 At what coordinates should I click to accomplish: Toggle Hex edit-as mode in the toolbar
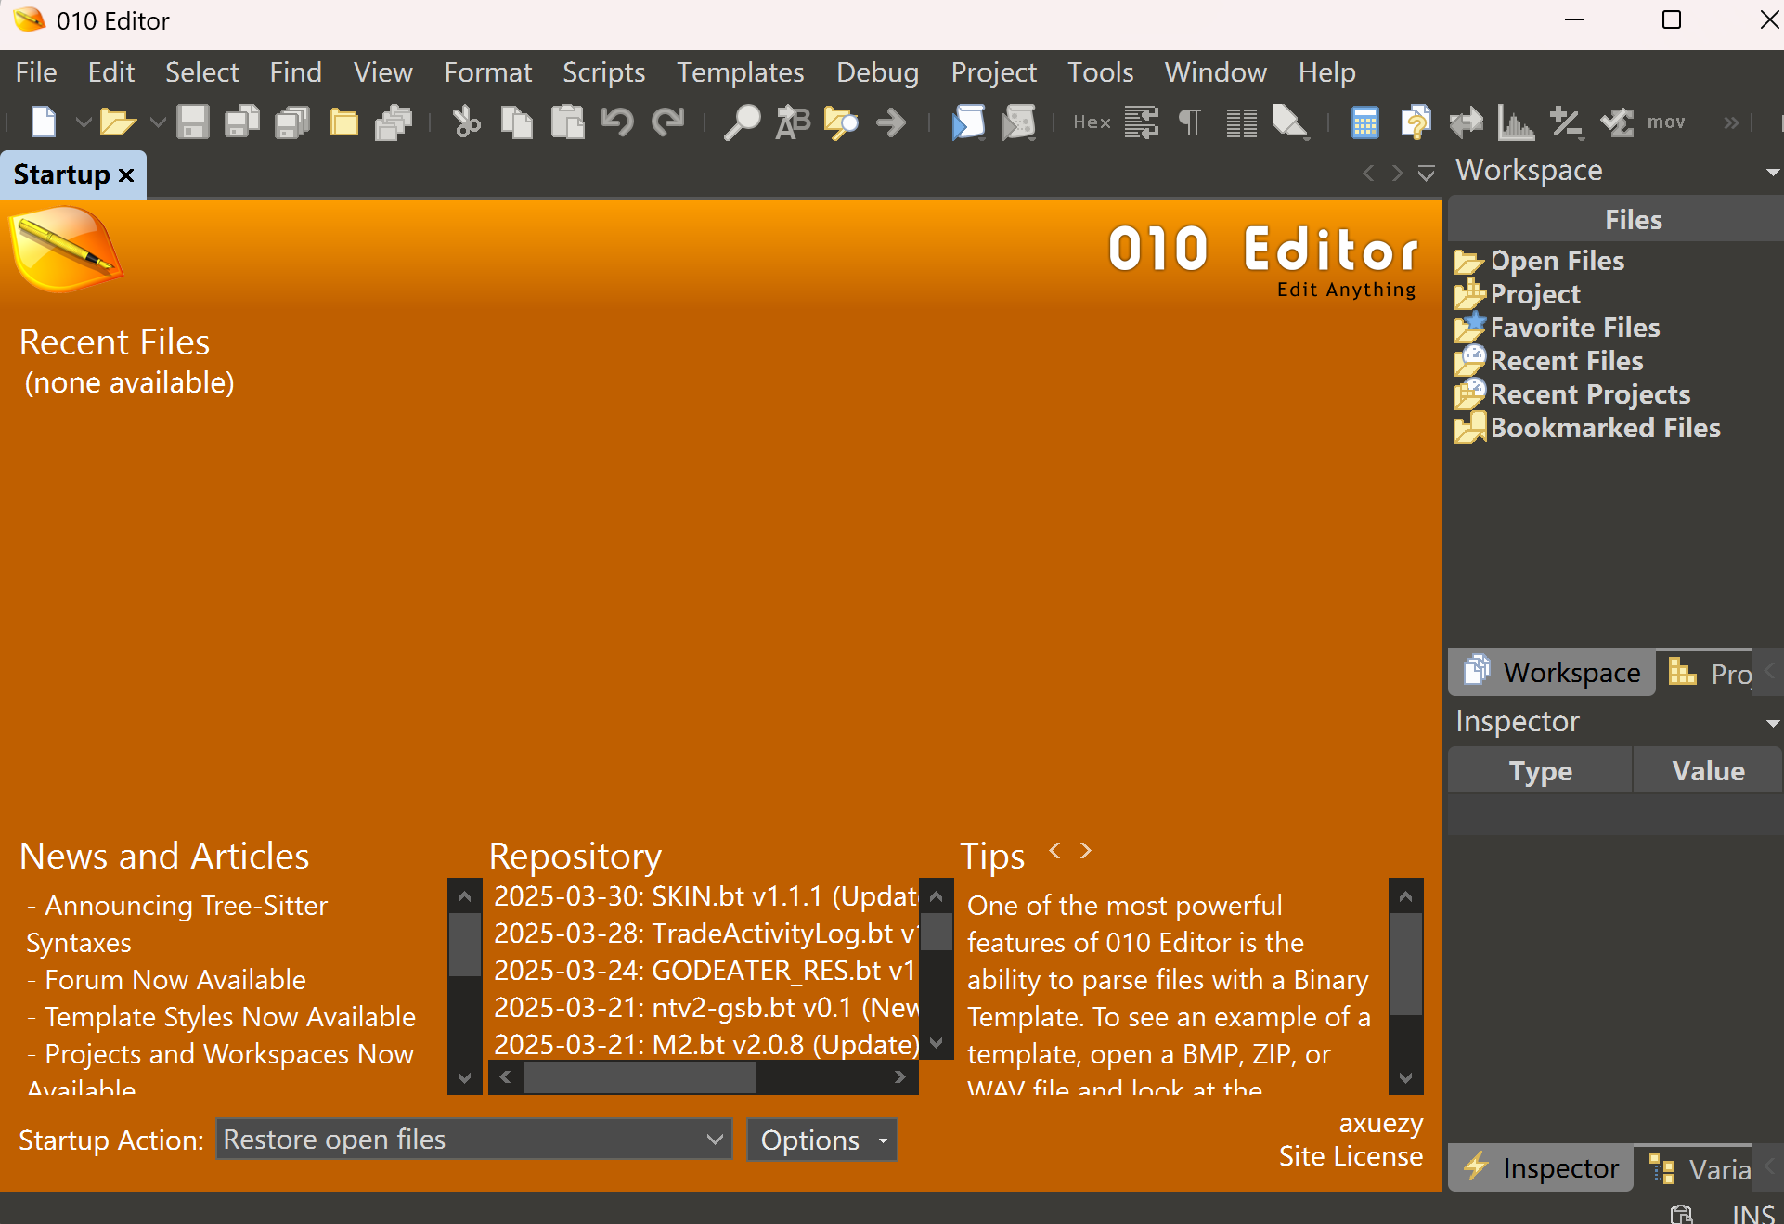[1092, 122]
